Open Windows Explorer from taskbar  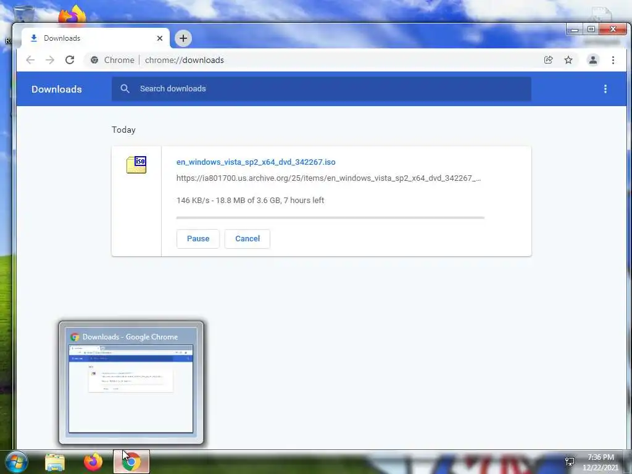(x=55, y=462)
